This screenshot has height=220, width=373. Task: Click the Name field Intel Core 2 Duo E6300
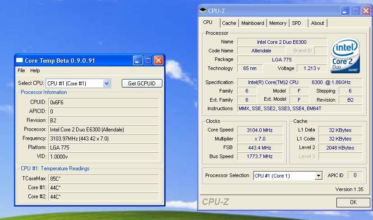(282, 42)
